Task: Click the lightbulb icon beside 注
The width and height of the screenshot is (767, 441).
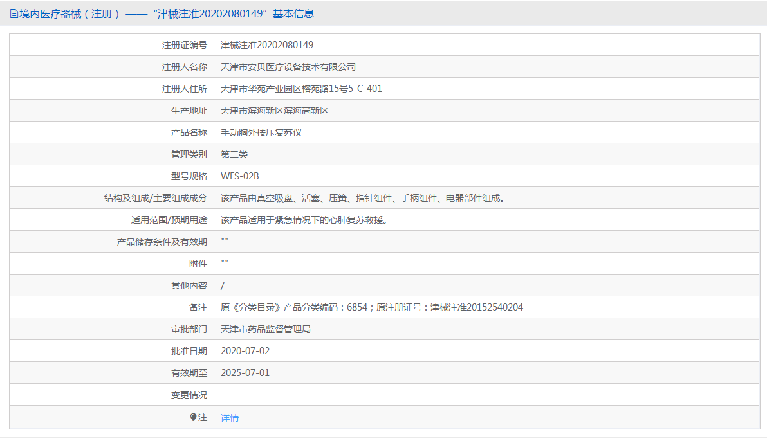Action: (193, 417)
